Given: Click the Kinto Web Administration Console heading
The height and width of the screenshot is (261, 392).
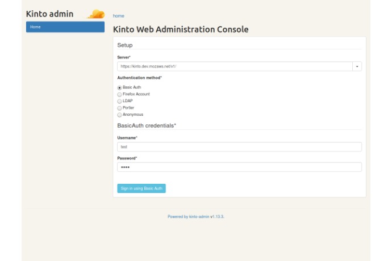Looking at the screenshot, I should pyautogui.click(x=181, y=30).
